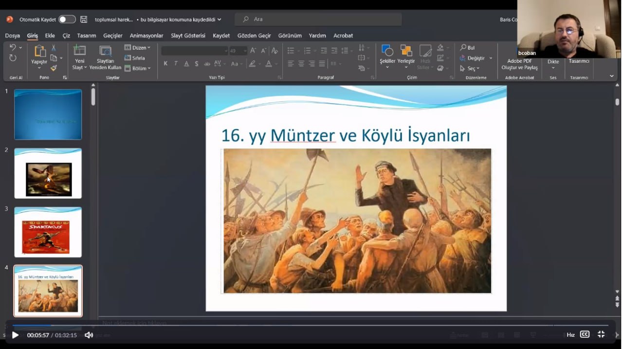Click the center text alignment icon
The width and height of the screenshot is (623, 349).
(x=301, y=64)
